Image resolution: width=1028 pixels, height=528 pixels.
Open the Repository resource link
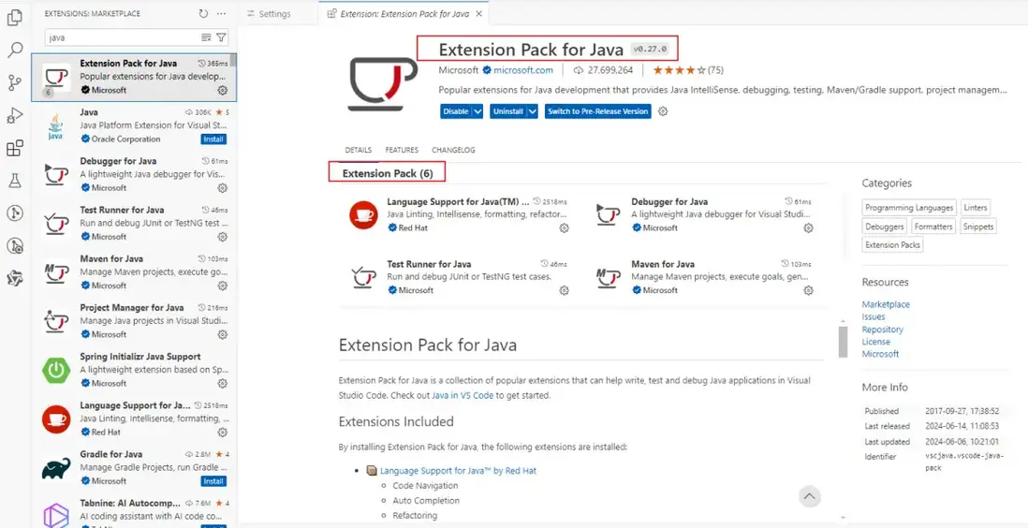[x=883, y=330]
